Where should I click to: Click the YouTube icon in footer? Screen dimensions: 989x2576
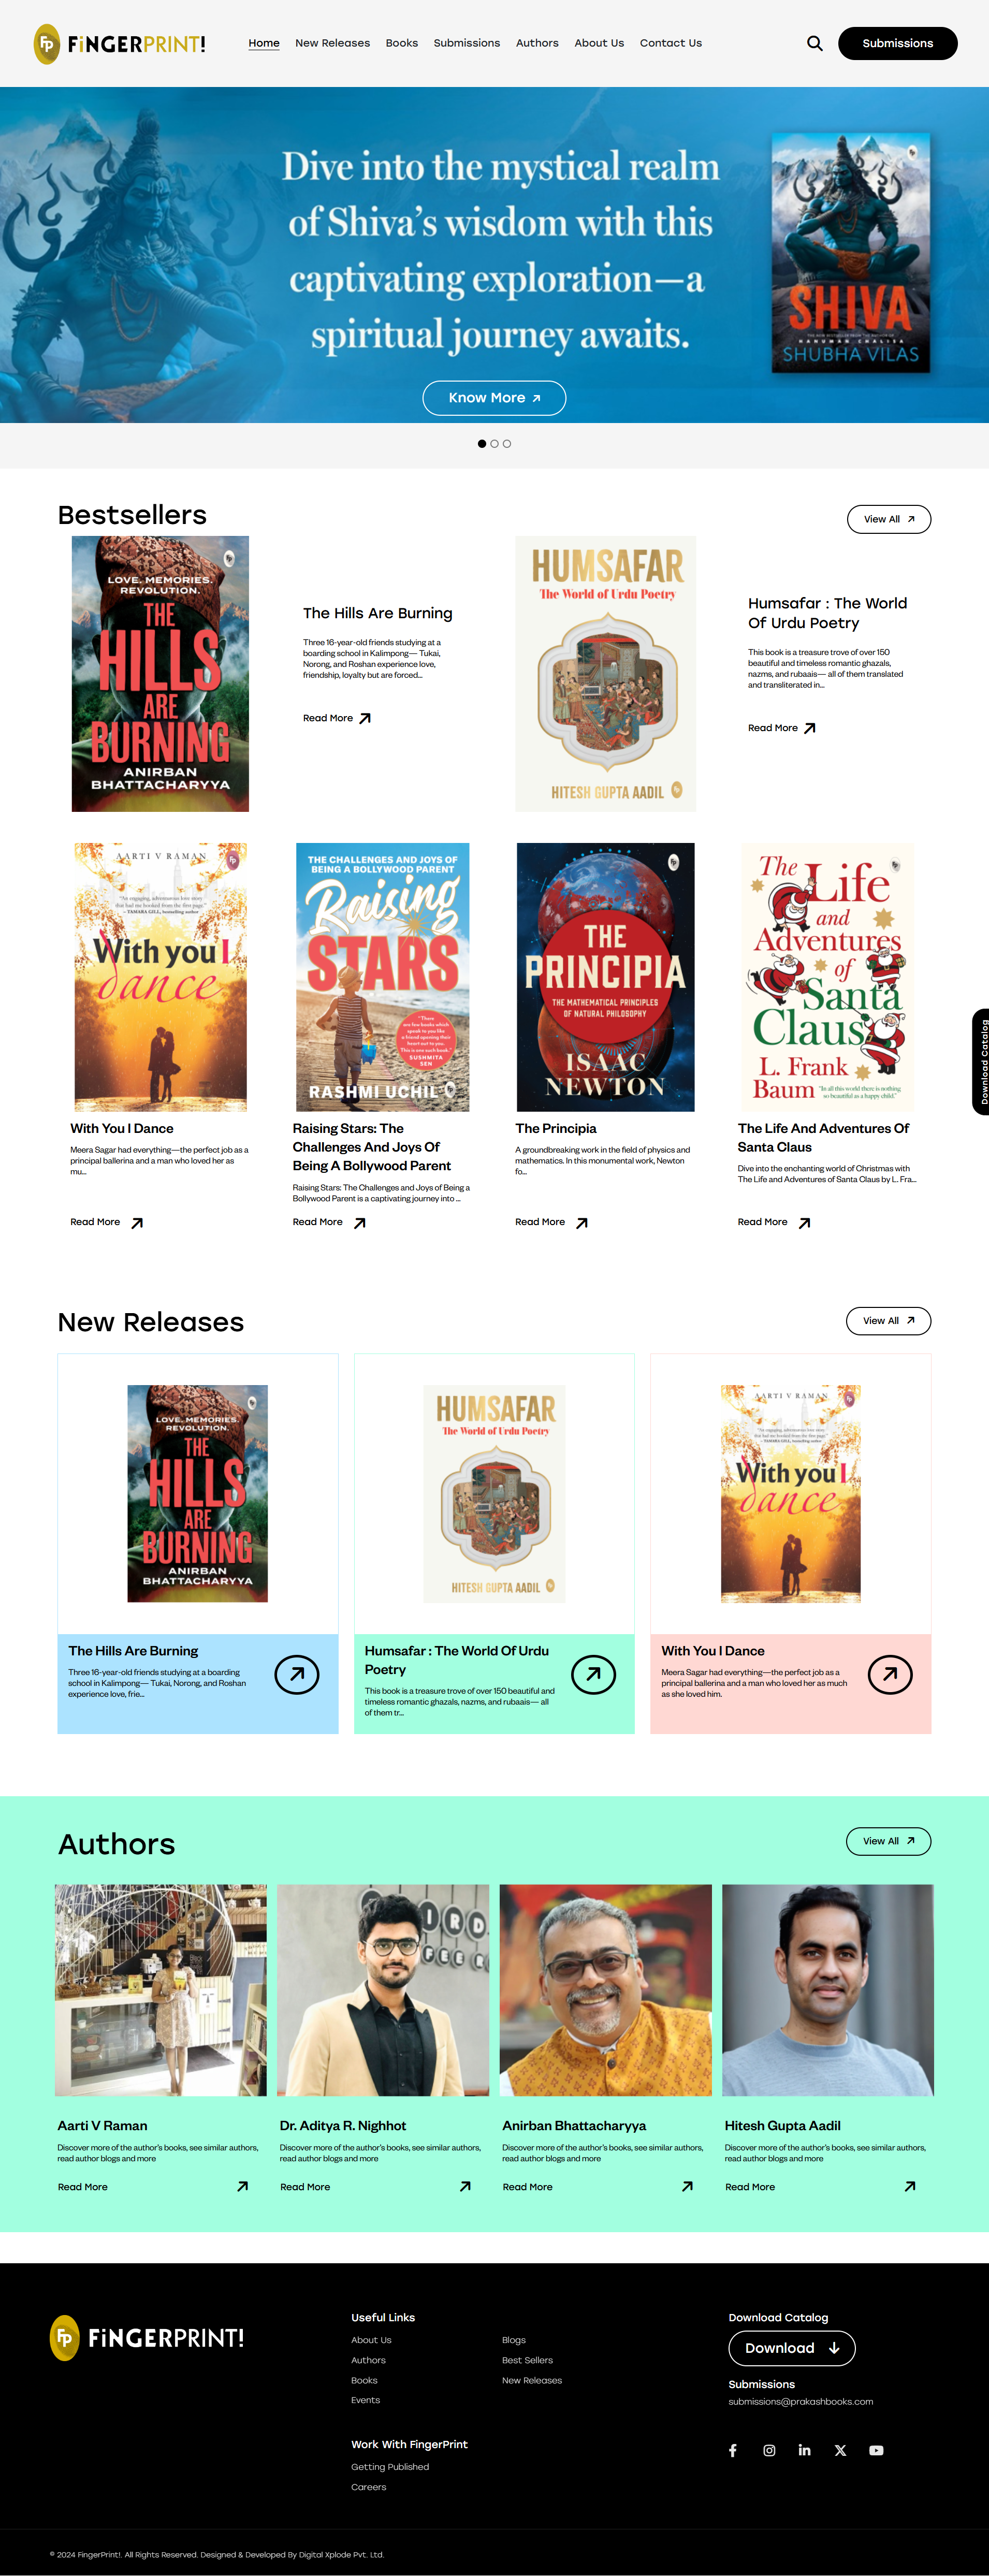876,2450
